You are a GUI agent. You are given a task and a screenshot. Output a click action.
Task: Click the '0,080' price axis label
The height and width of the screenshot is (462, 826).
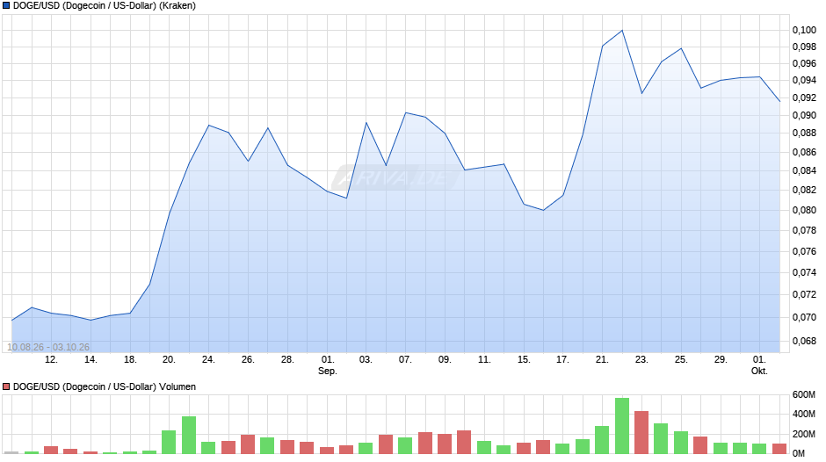804,210
